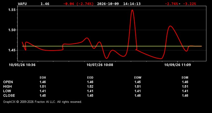
Task: Click the CLOSE row label
Action: (x=9, y=95)
